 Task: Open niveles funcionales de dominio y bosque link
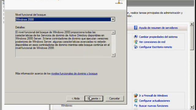(x=74, y=74)
